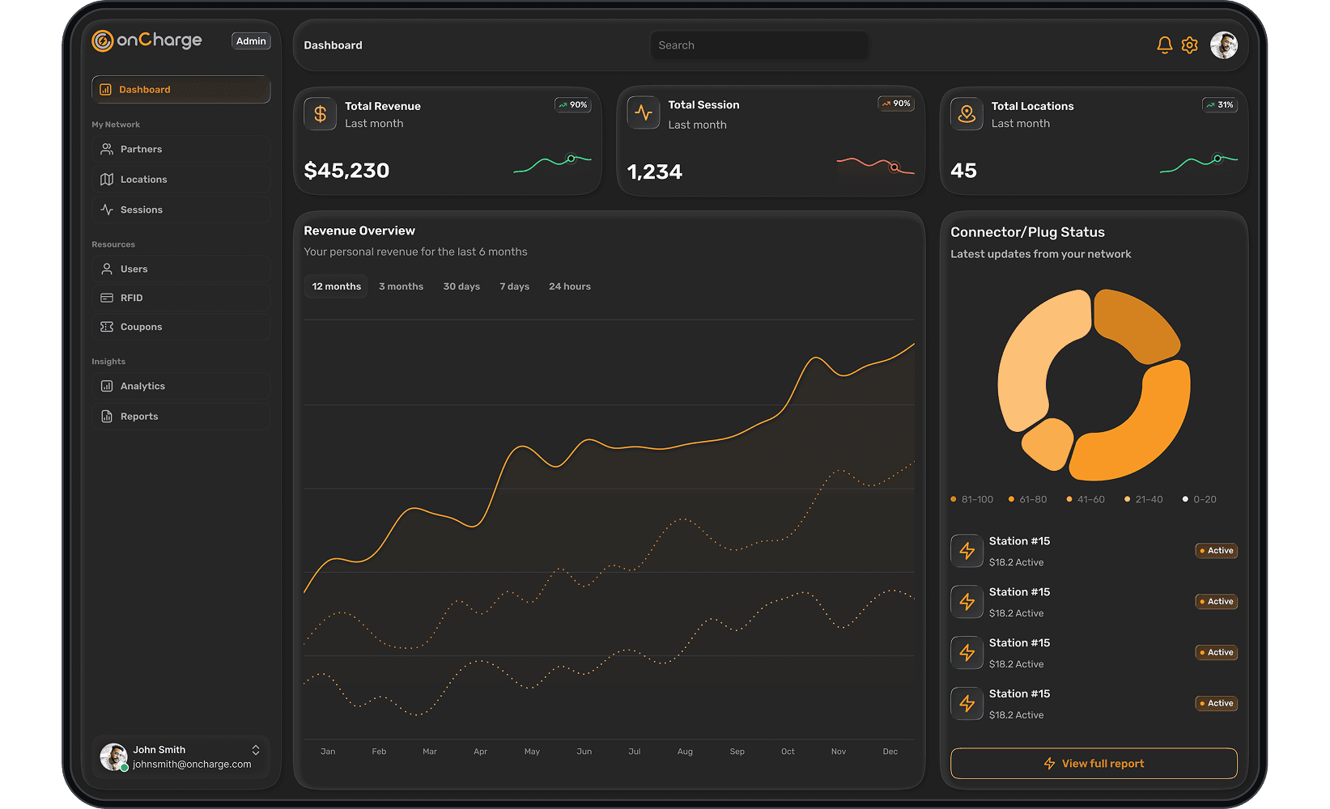This screenshot has width=1330, height=809.
Task: Select the 81-100 legend color swatch
Action: 953,499
